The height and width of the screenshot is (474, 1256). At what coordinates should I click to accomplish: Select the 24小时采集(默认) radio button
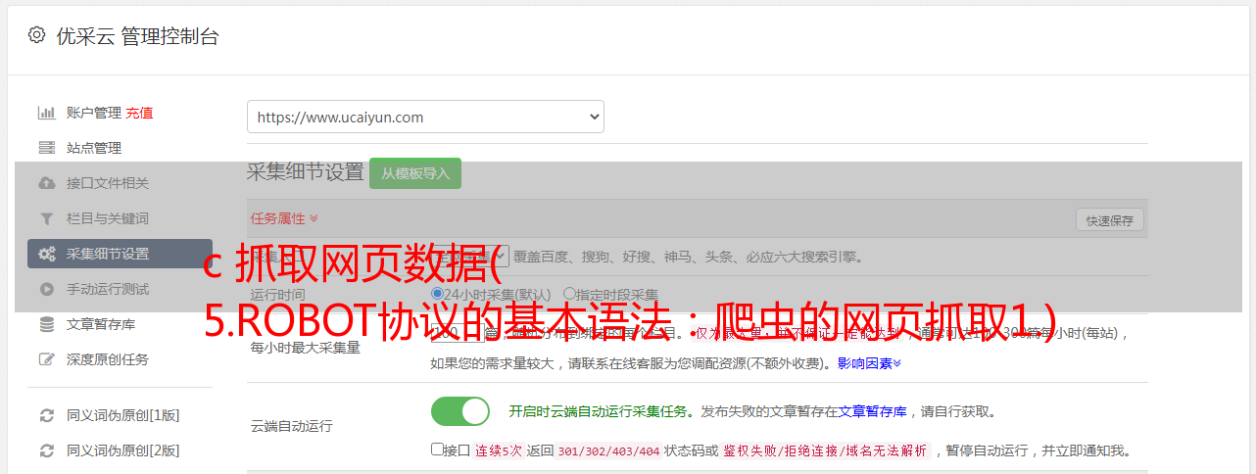click(437, 294)
